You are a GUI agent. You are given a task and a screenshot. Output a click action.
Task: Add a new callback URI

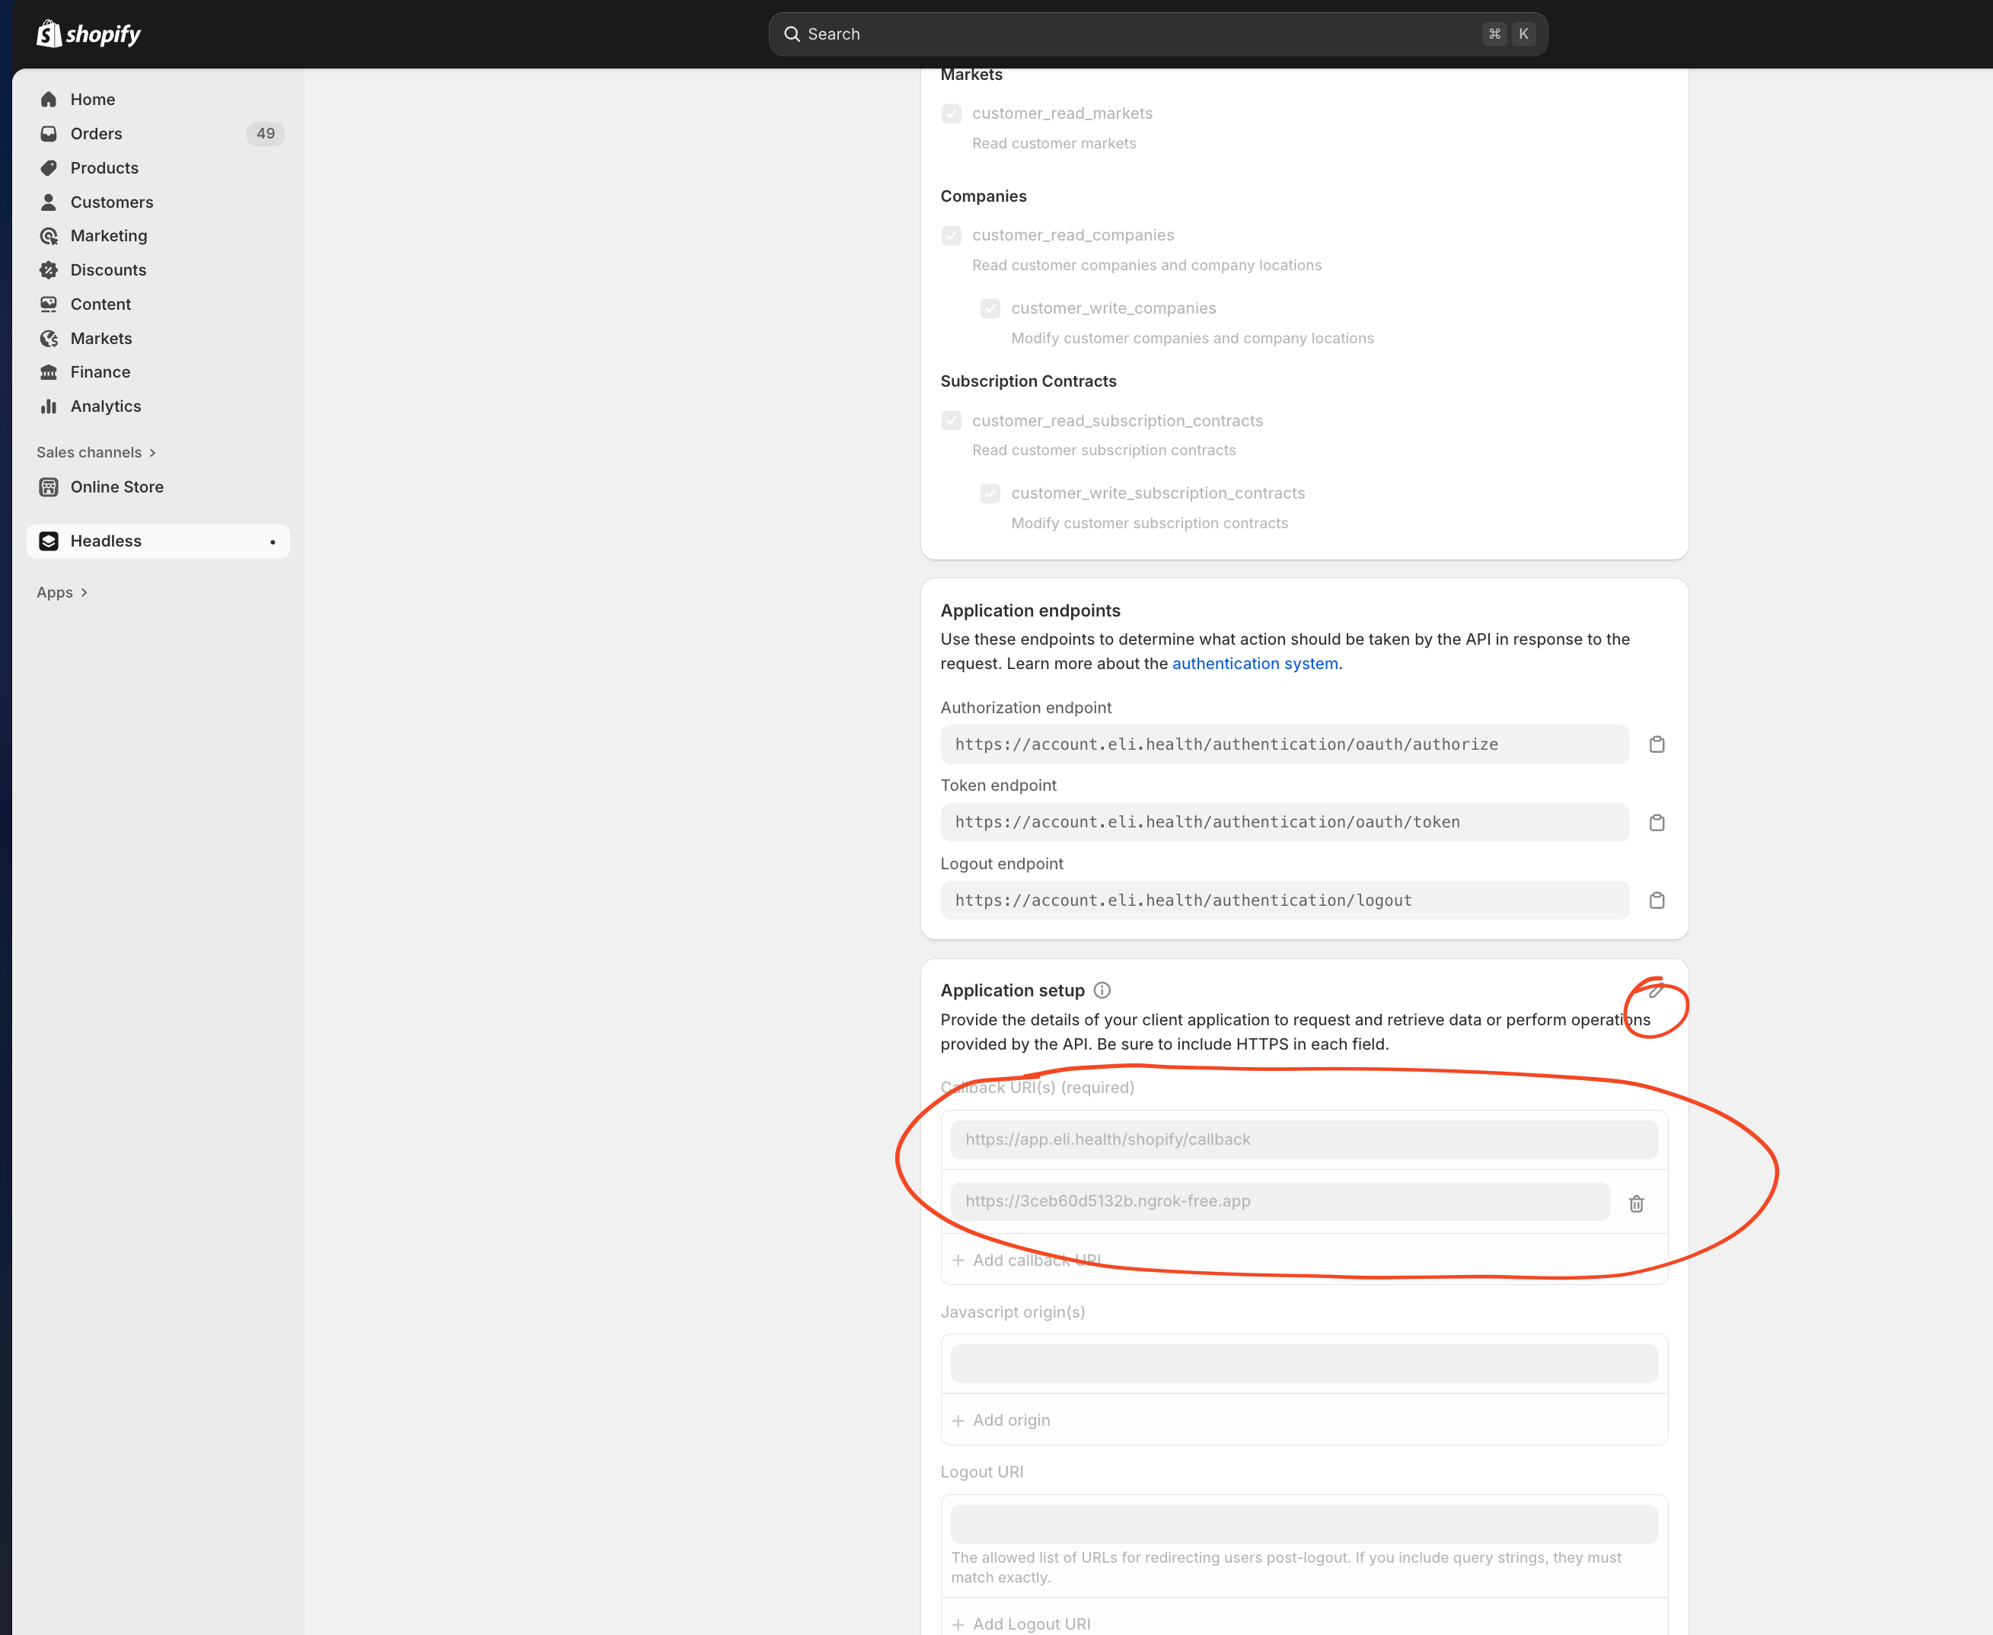tap(1027, 1259)
